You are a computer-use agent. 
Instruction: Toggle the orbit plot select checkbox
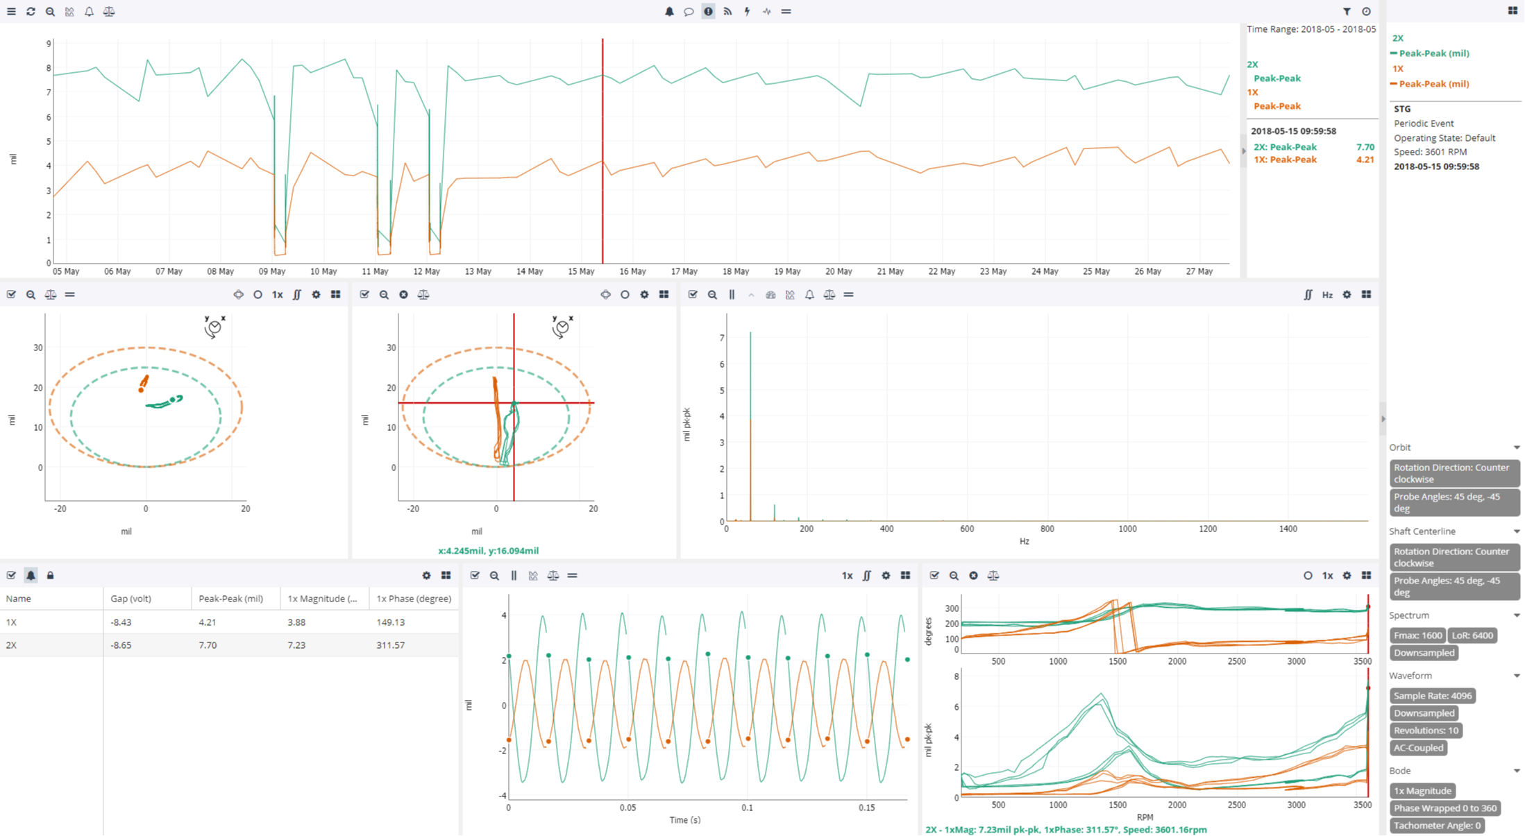(x=11, y=295)
